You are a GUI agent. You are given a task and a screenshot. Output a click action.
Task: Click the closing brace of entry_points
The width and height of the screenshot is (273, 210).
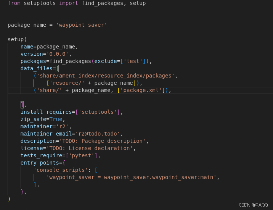[22, 192]
